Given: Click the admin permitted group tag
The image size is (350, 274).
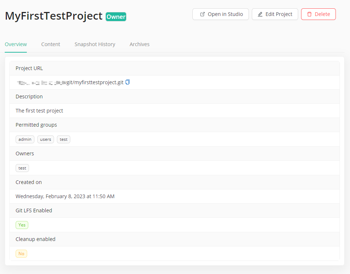Looking at the screenshot, I should click(25, 139).
